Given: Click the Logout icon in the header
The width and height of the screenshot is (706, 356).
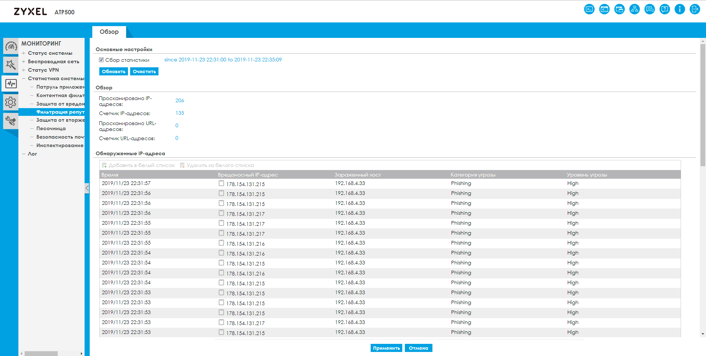Looking at the screenshot, I should [695, 9].
